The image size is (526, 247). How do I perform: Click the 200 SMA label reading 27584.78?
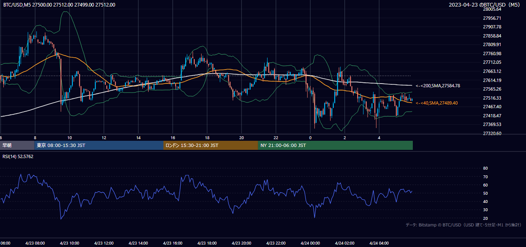tap(438, 86)
